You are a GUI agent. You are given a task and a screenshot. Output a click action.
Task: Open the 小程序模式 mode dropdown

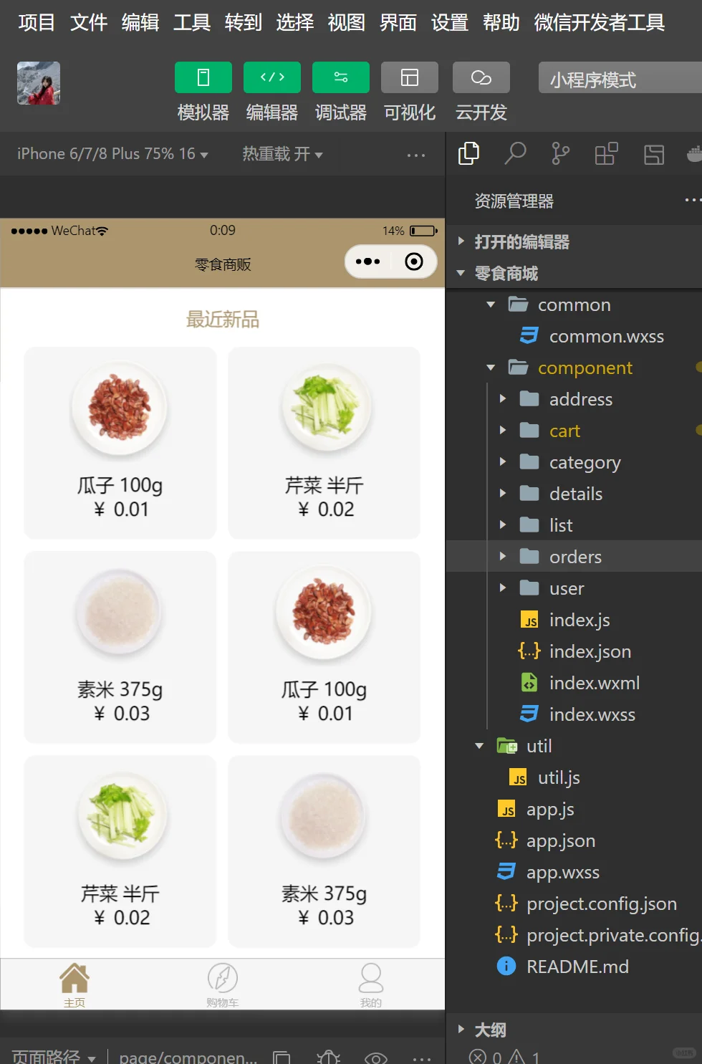pos(620,77)
